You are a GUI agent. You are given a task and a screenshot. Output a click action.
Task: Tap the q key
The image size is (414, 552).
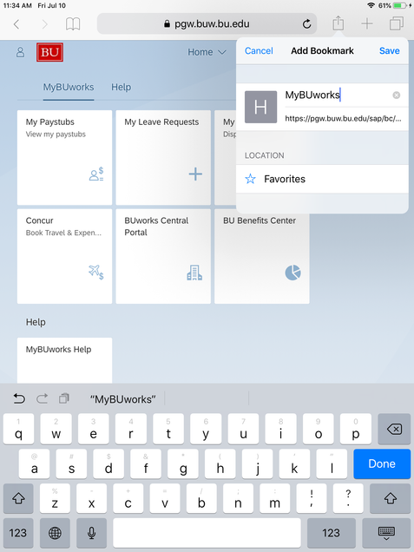coord(18,429)
